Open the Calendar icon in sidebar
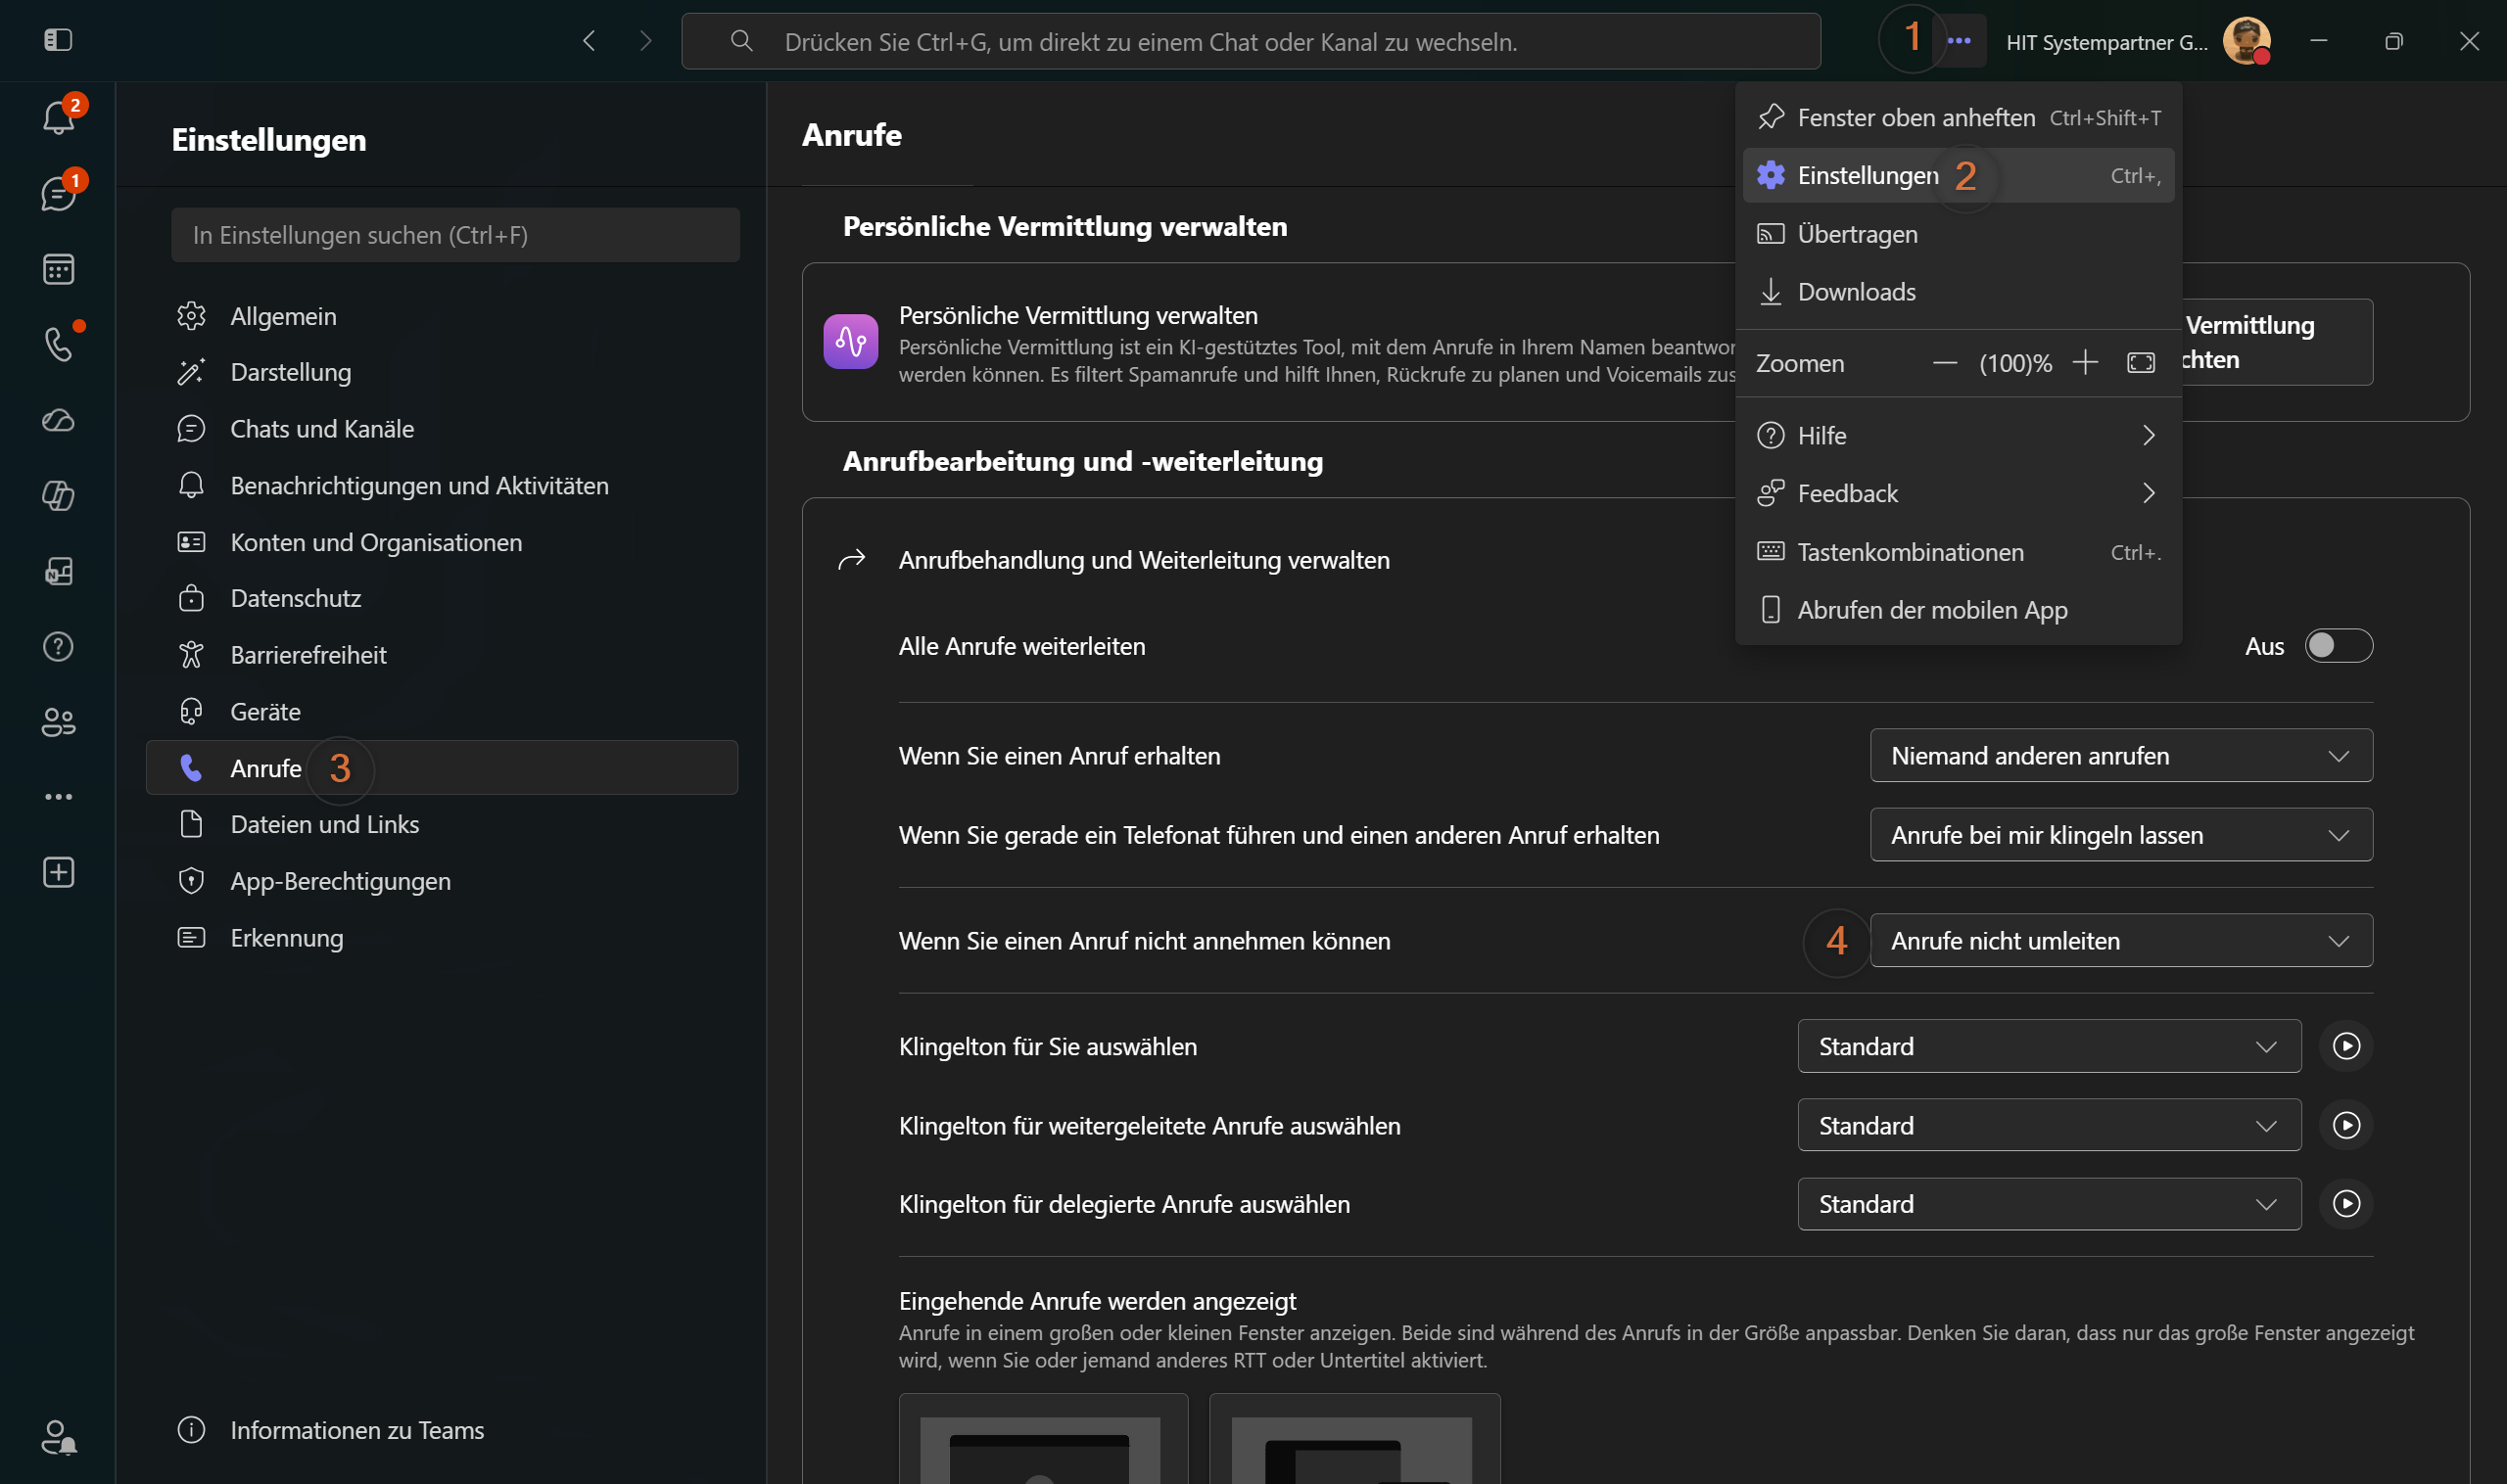The height and width of the screenshot is (1484, 2507). coord(58,269)
